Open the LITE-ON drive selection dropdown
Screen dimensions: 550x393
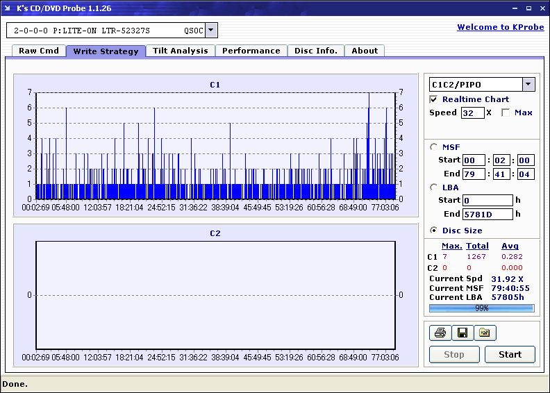coord(211,31)
